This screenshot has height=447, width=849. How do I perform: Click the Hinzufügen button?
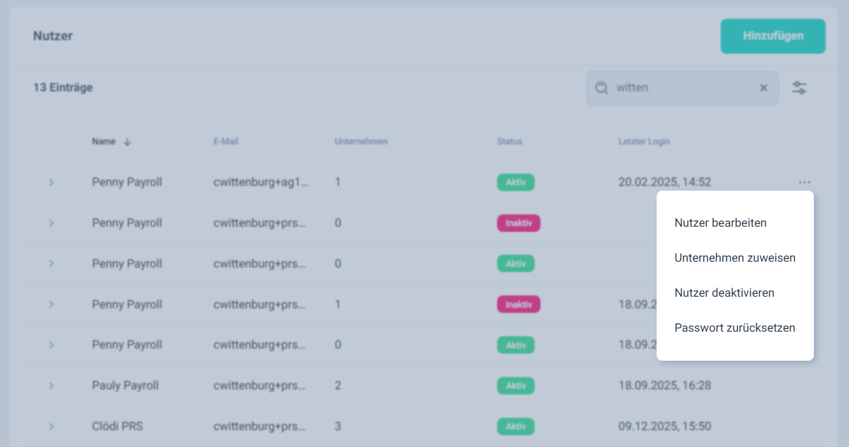point(773,36)
